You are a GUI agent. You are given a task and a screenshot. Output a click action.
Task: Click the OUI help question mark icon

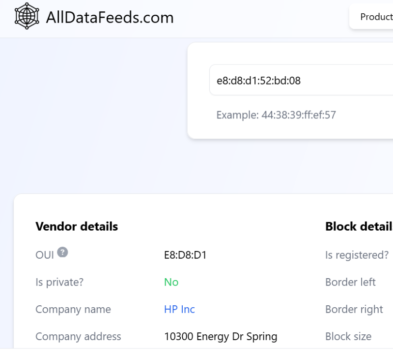[x=62, y=252]
